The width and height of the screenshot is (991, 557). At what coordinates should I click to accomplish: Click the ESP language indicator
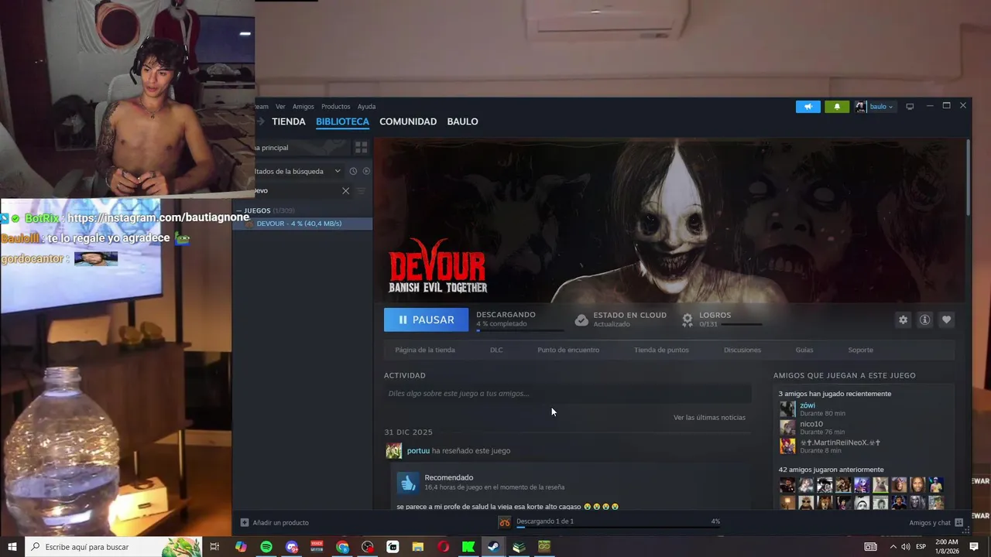921,547
